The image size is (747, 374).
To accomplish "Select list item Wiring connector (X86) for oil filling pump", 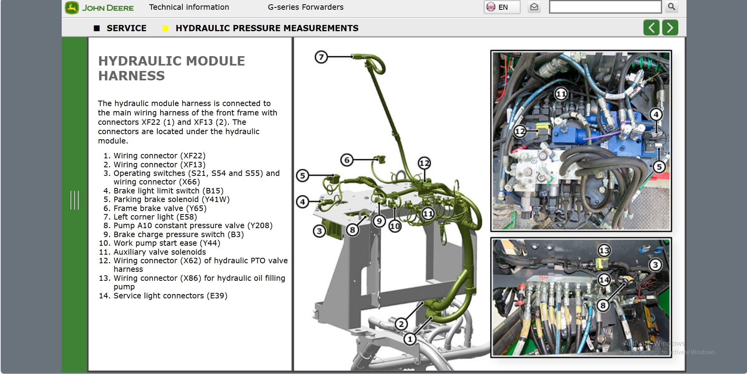I will [x=199, y=282].
